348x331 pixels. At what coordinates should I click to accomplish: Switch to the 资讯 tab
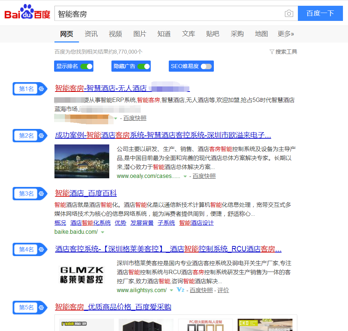pyautogui.click(x=91, y=34)
